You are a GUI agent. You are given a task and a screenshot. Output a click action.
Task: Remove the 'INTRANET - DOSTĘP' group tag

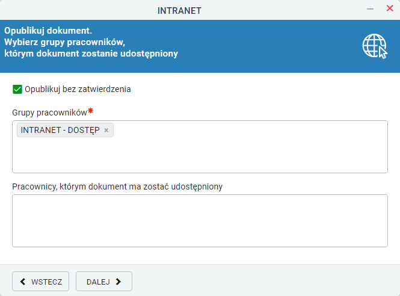[x=106, y=131]
